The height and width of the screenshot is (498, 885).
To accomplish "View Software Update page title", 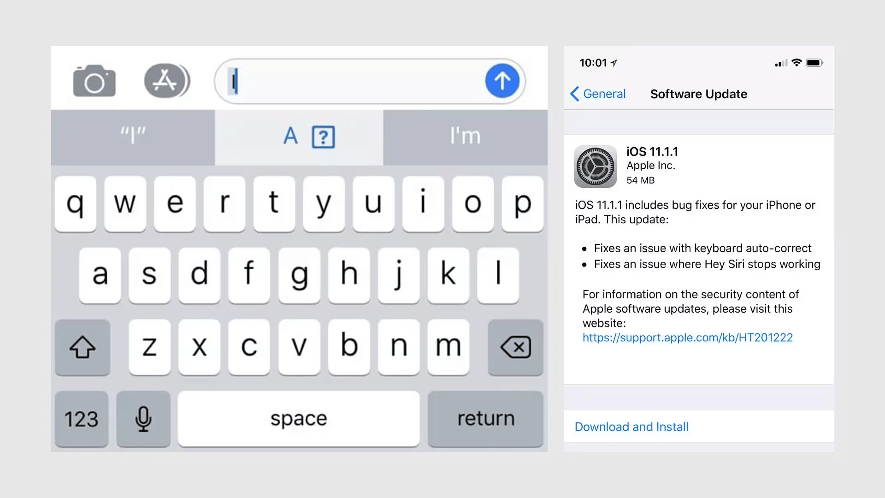I will click(699, 94).
